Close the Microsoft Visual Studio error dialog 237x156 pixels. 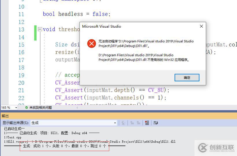(201, 27)
